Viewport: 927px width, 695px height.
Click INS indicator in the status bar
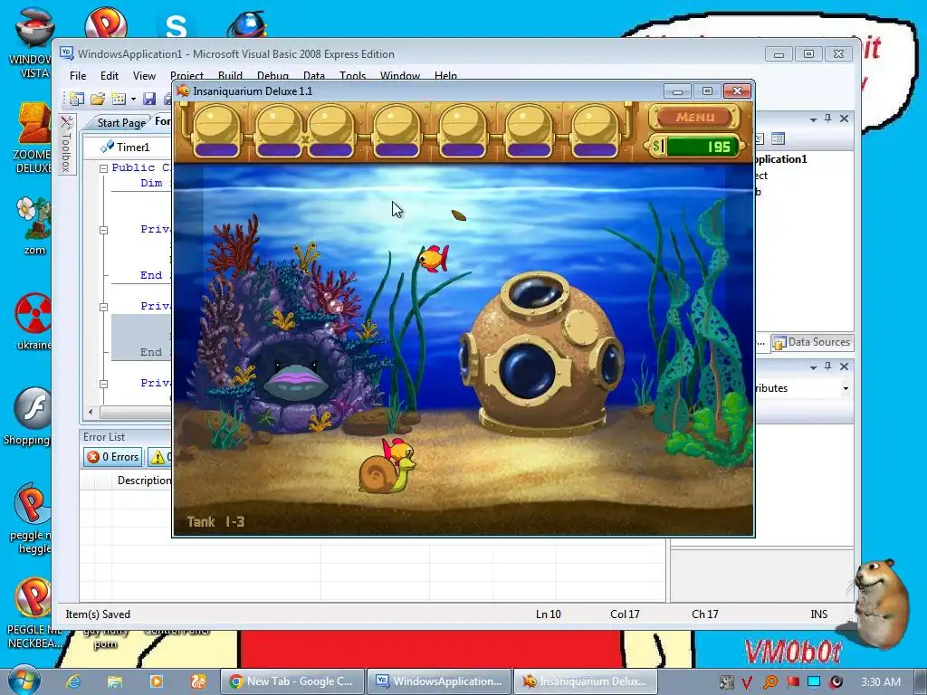click(x=818, y=614)
